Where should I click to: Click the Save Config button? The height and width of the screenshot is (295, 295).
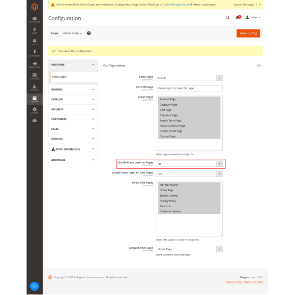248,33
